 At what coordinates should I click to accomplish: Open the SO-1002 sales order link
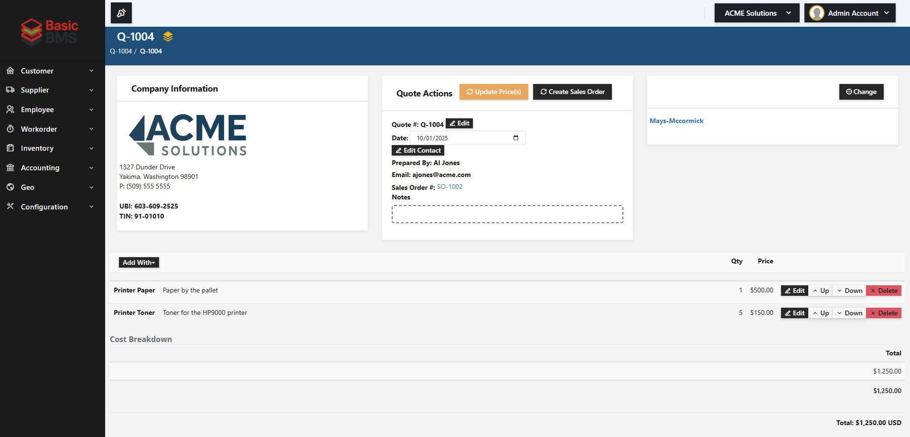point(450,187)
